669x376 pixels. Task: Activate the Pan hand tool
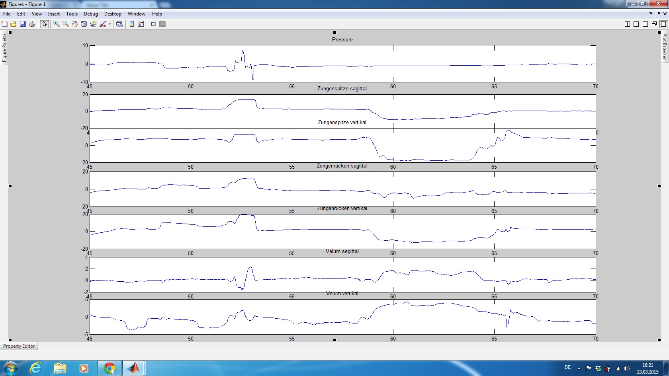tap(75, 24)
